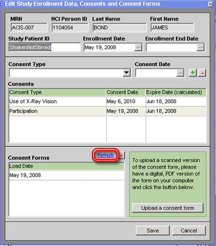Screen dimensions: 216x246
Task: Click the green plus add consent button
Action: click(193, 73)
